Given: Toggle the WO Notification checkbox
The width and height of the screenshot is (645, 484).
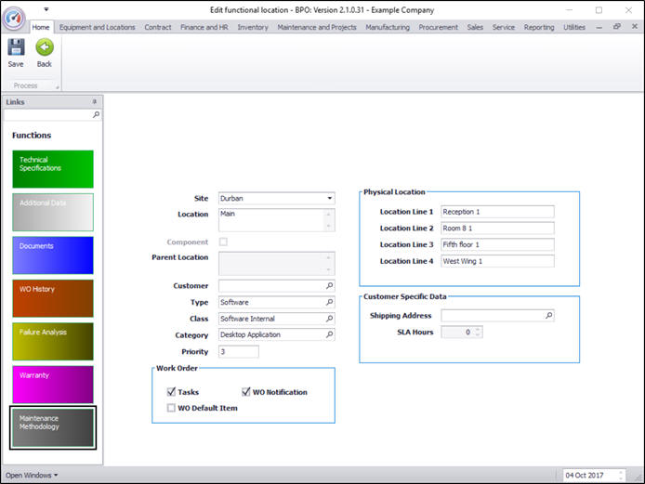Looking at the screenshot, I should coord(246,392).
